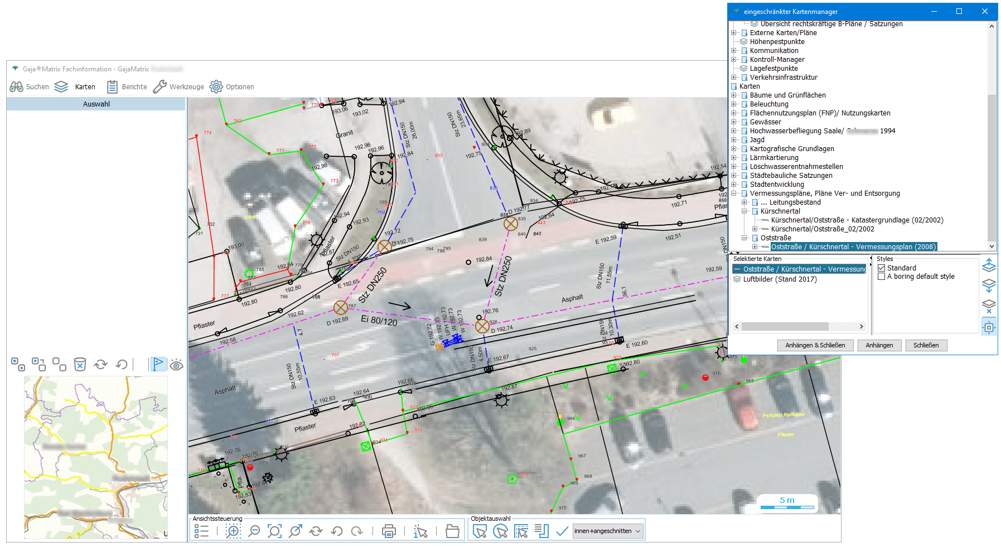Enable 'A boring default style' checkbox
Viewport: 1001px width, 547px height.
click(x=882, y=277)
